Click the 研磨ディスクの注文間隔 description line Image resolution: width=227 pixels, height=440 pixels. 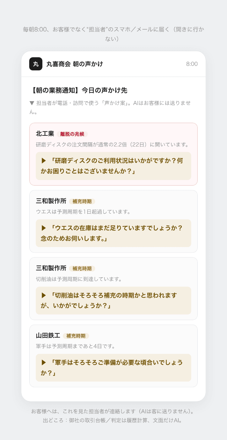[112, 145]
